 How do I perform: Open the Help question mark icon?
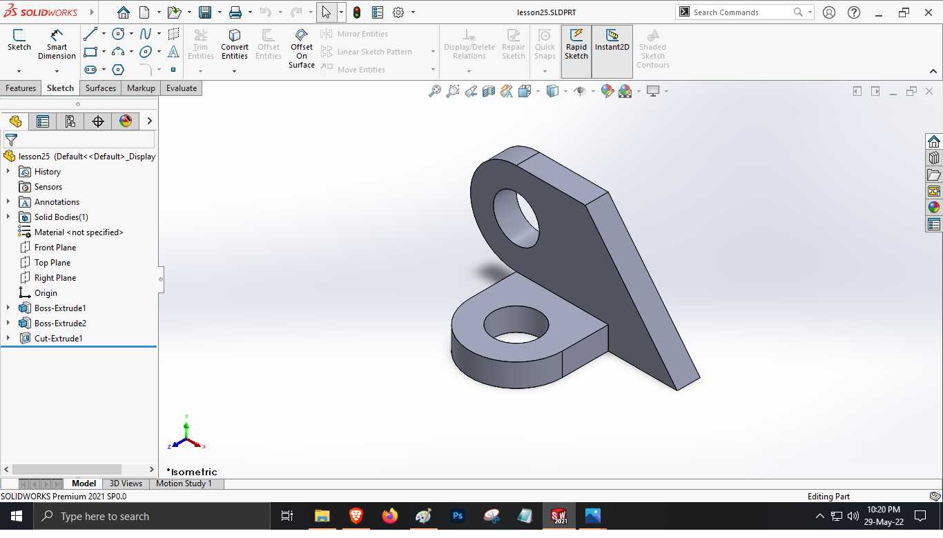854,12
